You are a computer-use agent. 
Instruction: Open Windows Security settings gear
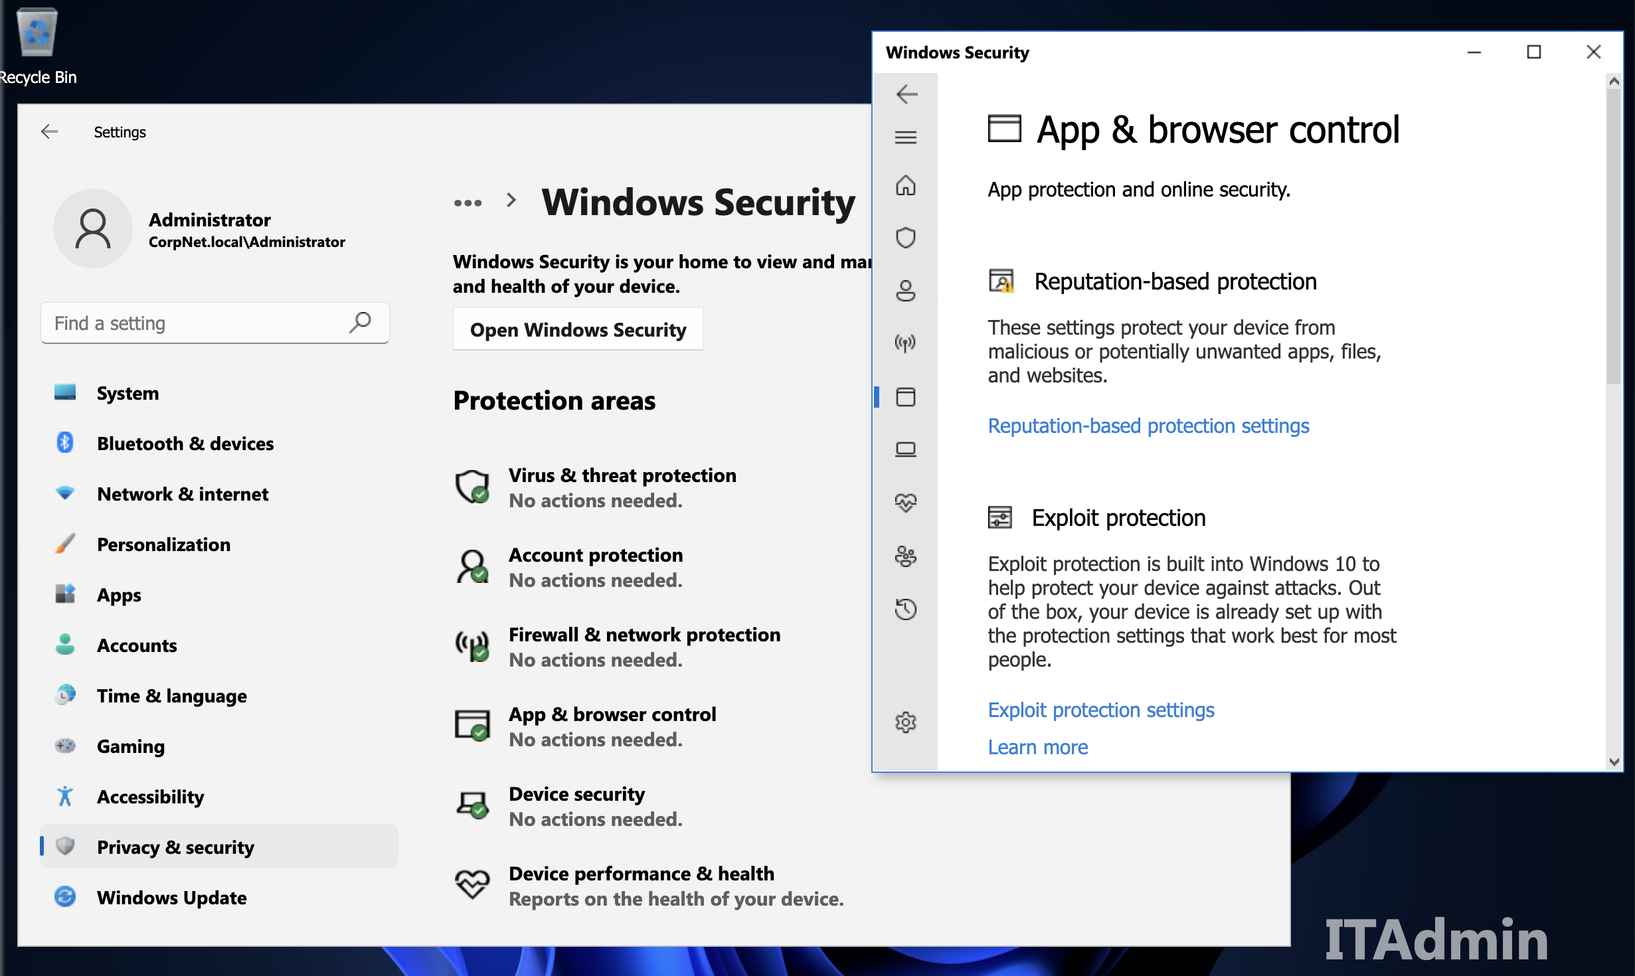[x=906, y=722]
